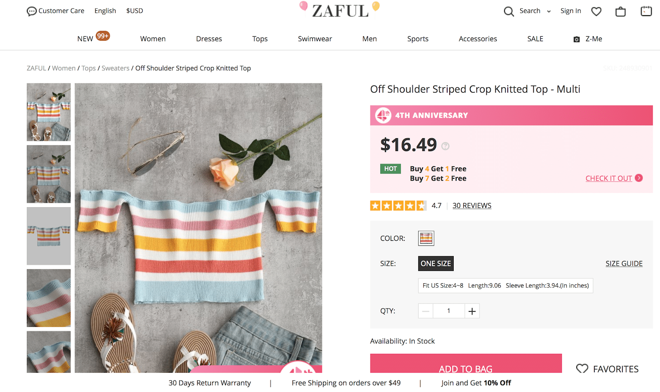Click the search magnifier icon
The height and width of the screenshot is (392, 660).
pos(509,12)
